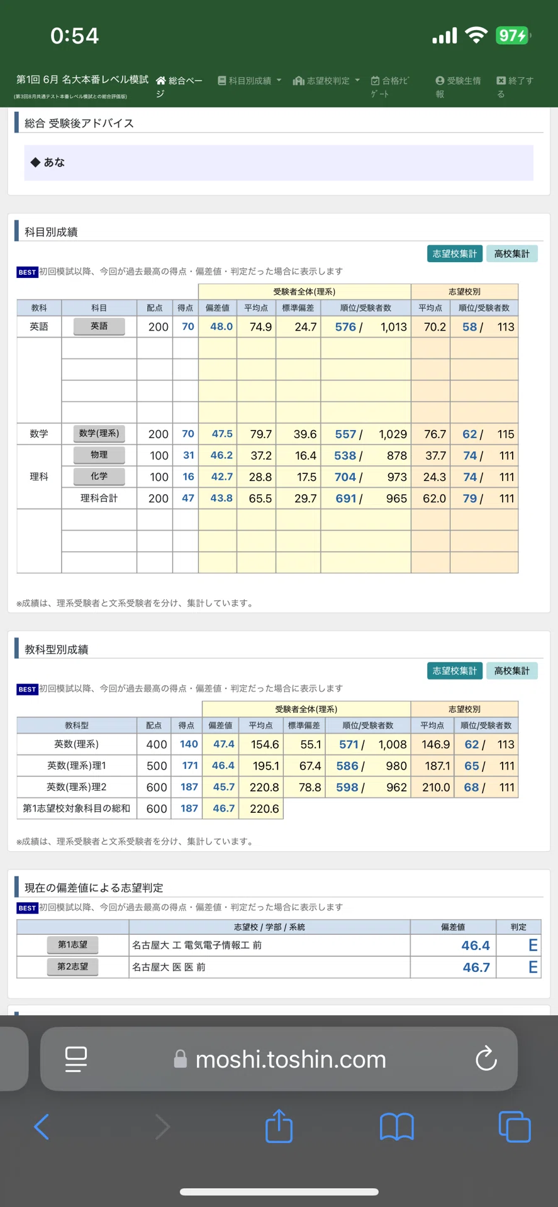Click the 第2志望 deviation value 46.7
This screenshot has height=1207, width=558.
476,967
